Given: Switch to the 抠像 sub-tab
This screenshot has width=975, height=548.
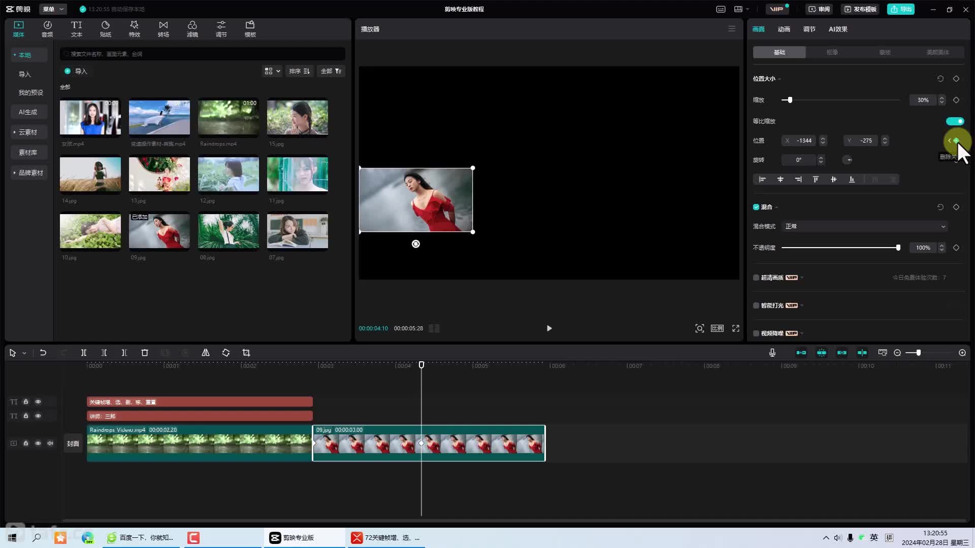Looking at the screenshot, I should 832,52.
